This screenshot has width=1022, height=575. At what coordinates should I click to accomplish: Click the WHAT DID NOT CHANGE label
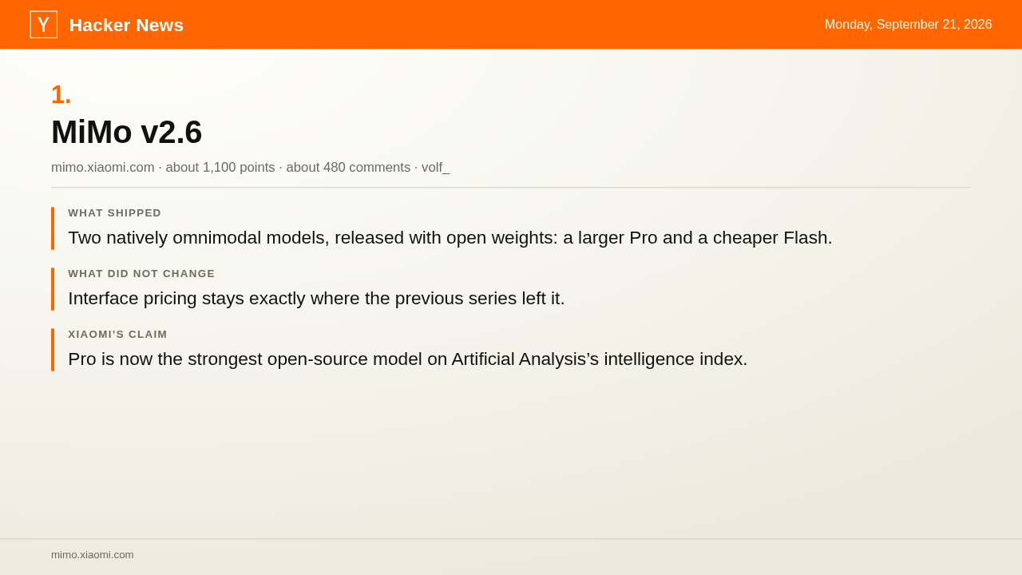coord(141,274)
